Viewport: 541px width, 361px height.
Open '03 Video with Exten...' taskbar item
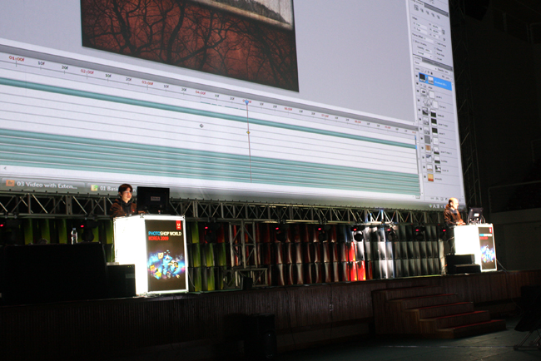48,184
